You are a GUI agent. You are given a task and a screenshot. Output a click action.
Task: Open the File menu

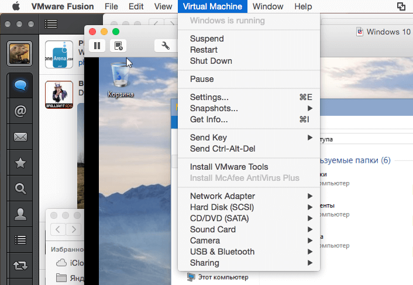[x=111, y=6]
